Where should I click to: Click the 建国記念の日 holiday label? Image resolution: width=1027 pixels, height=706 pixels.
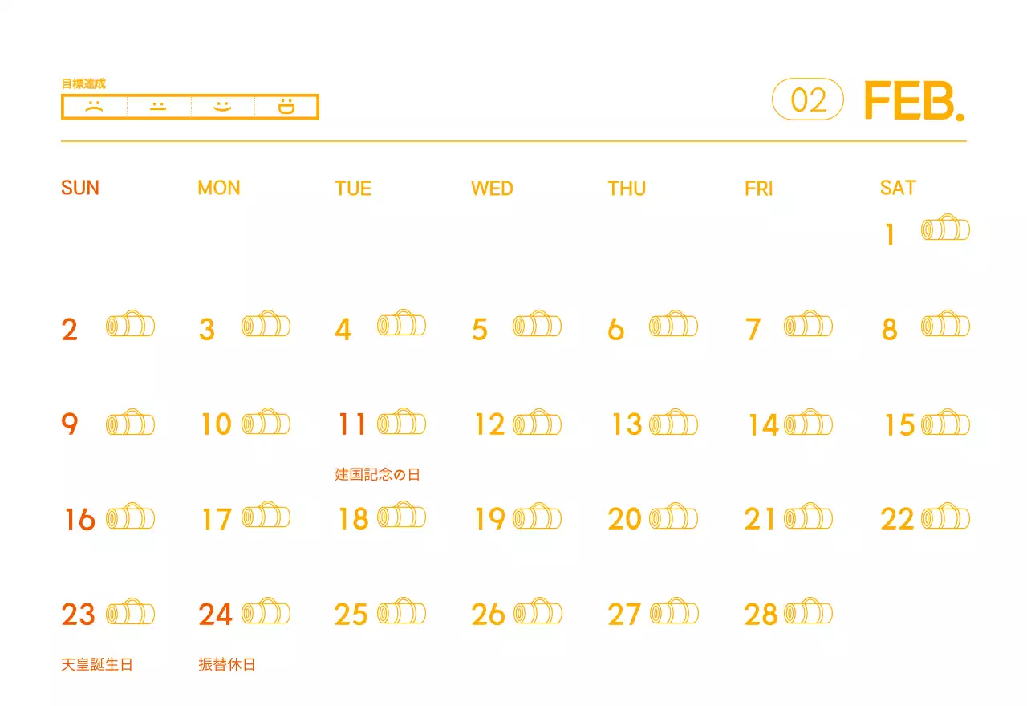point(377,474)
